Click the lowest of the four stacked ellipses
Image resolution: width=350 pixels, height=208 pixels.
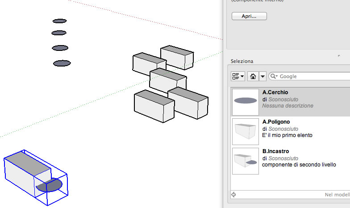[62, 63]
